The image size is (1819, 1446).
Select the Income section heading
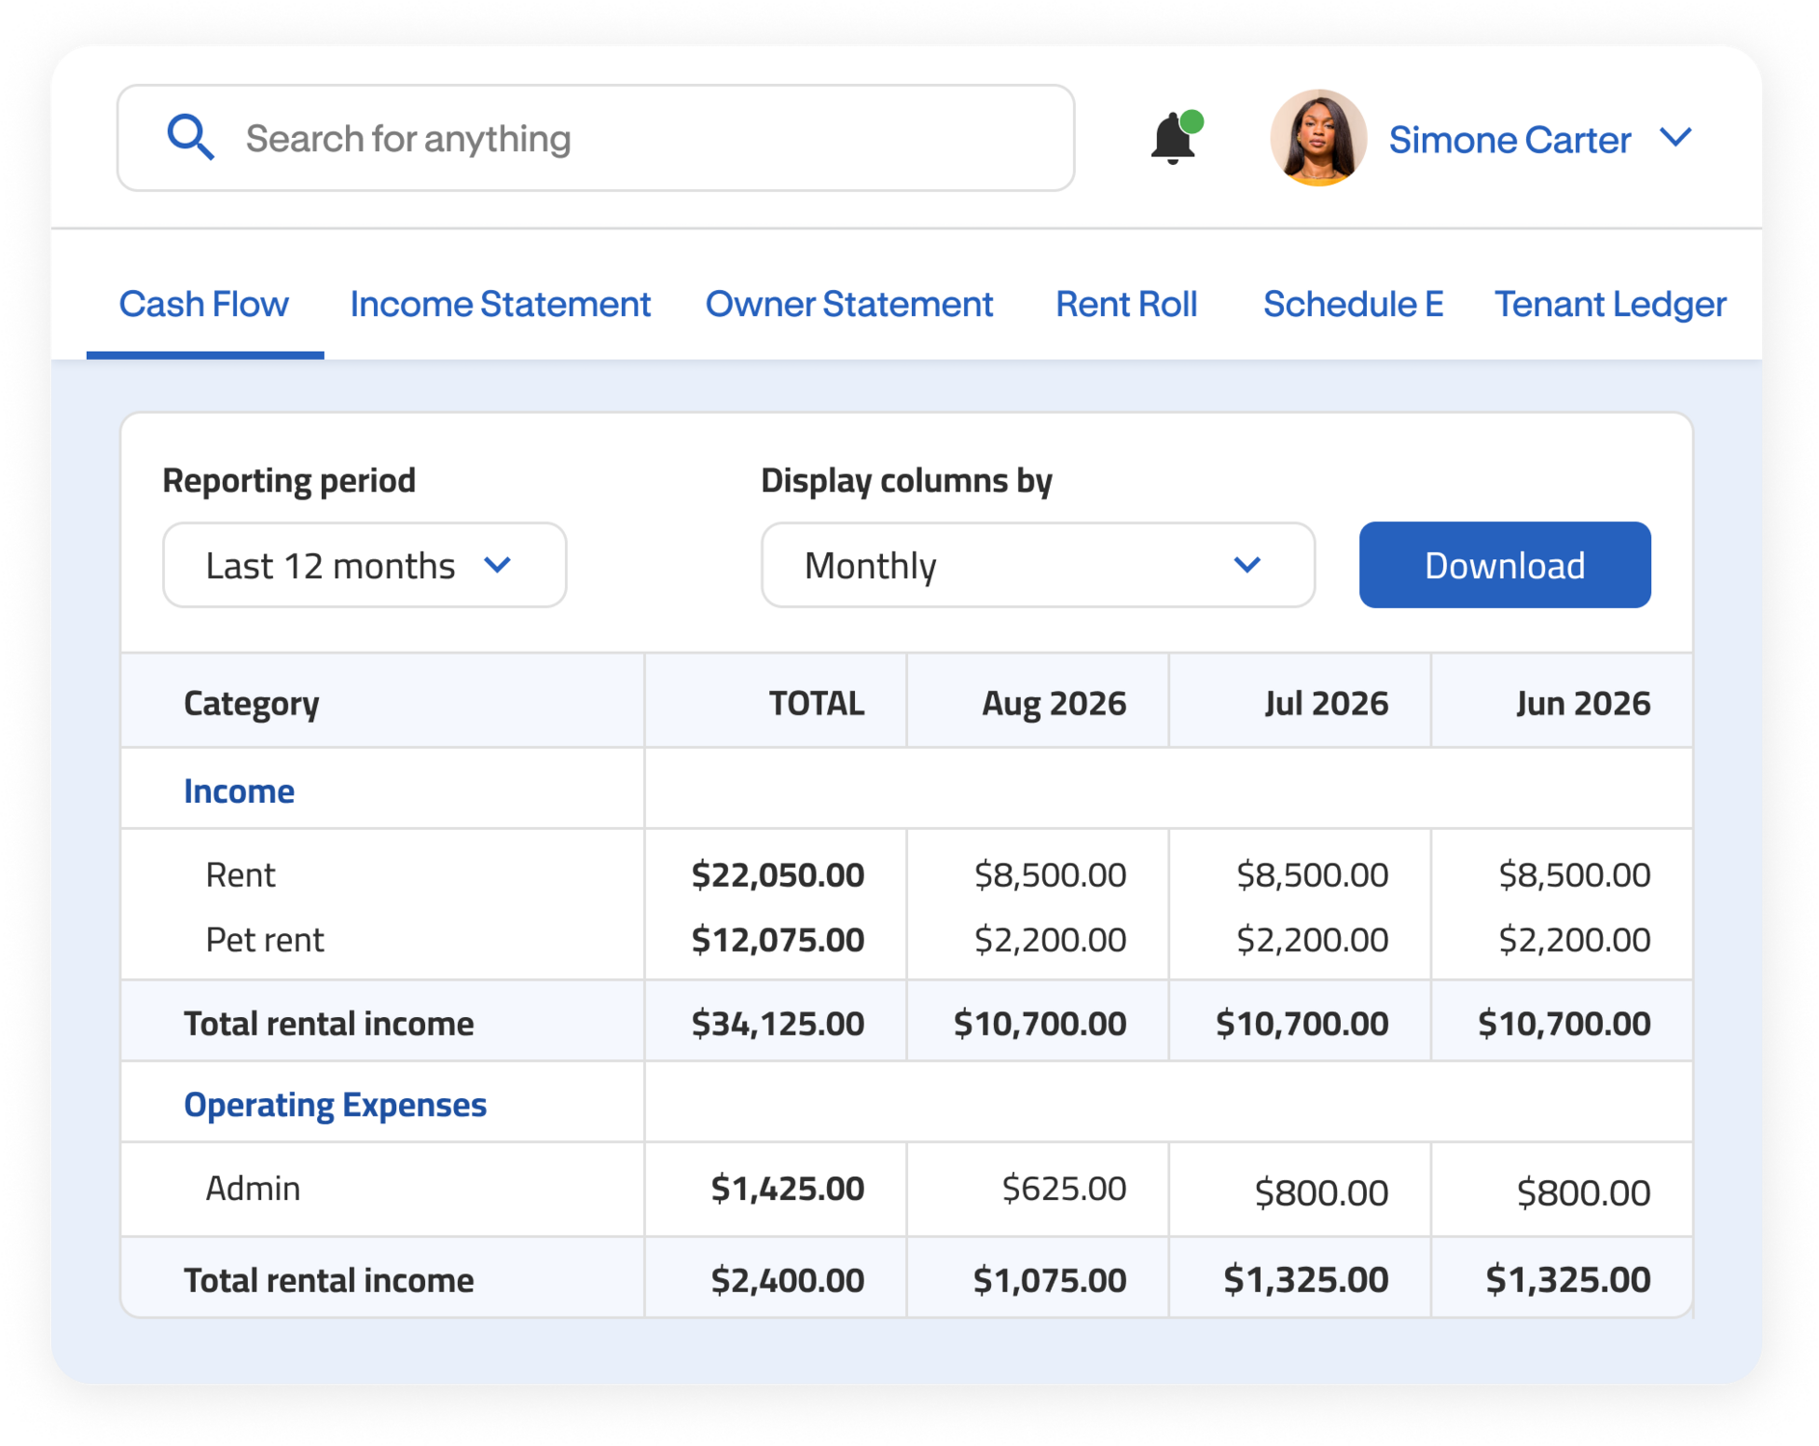pyautogui.click(x=239, y=790)
